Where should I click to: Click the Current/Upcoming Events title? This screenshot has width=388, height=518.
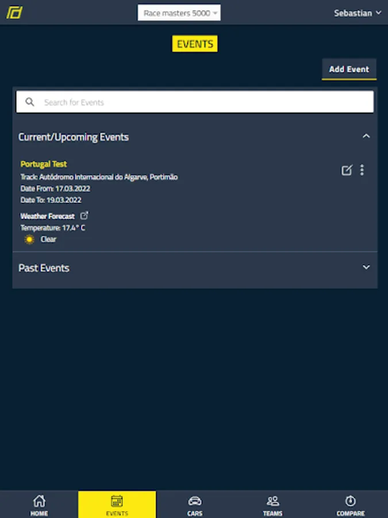coord(74,137)
